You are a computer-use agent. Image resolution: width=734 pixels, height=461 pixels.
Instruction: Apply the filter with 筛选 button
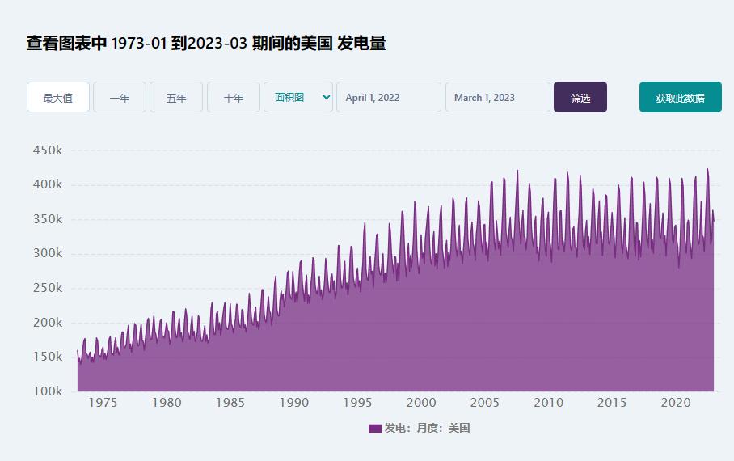point(580,97)
